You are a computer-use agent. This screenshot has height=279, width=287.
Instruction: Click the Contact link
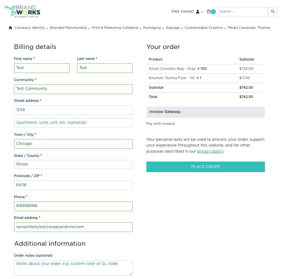187,11
